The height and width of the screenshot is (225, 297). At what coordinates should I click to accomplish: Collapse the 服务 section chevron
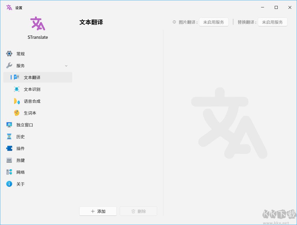click(x=66, y=66)
